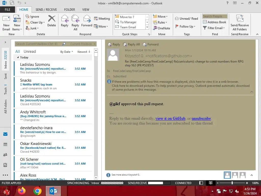This screenshot has width=261, height=196.
Task: Click the zoom slider handle
Action: click(x=232, y=183)
